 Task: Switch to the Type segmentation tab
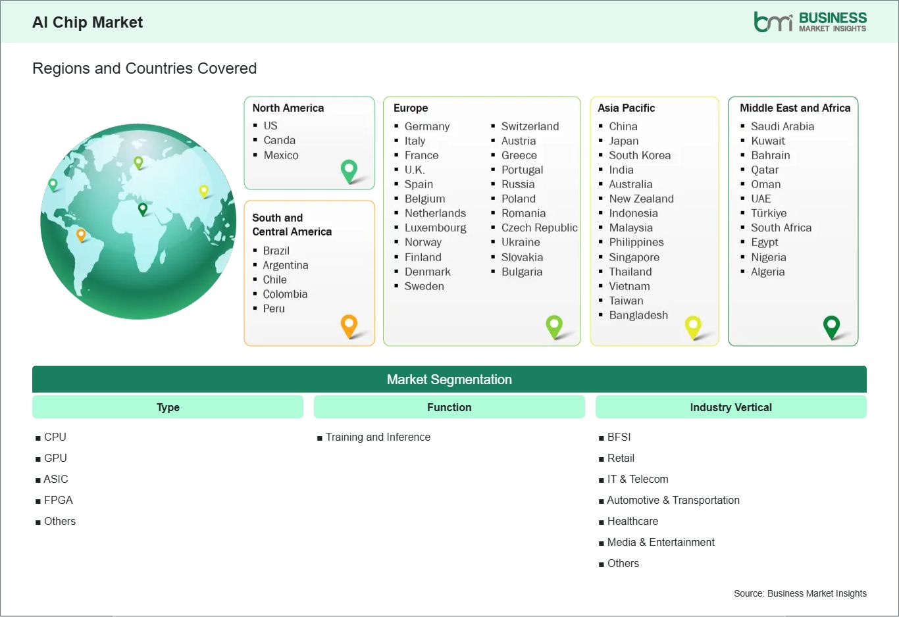(x=168, y=407)
